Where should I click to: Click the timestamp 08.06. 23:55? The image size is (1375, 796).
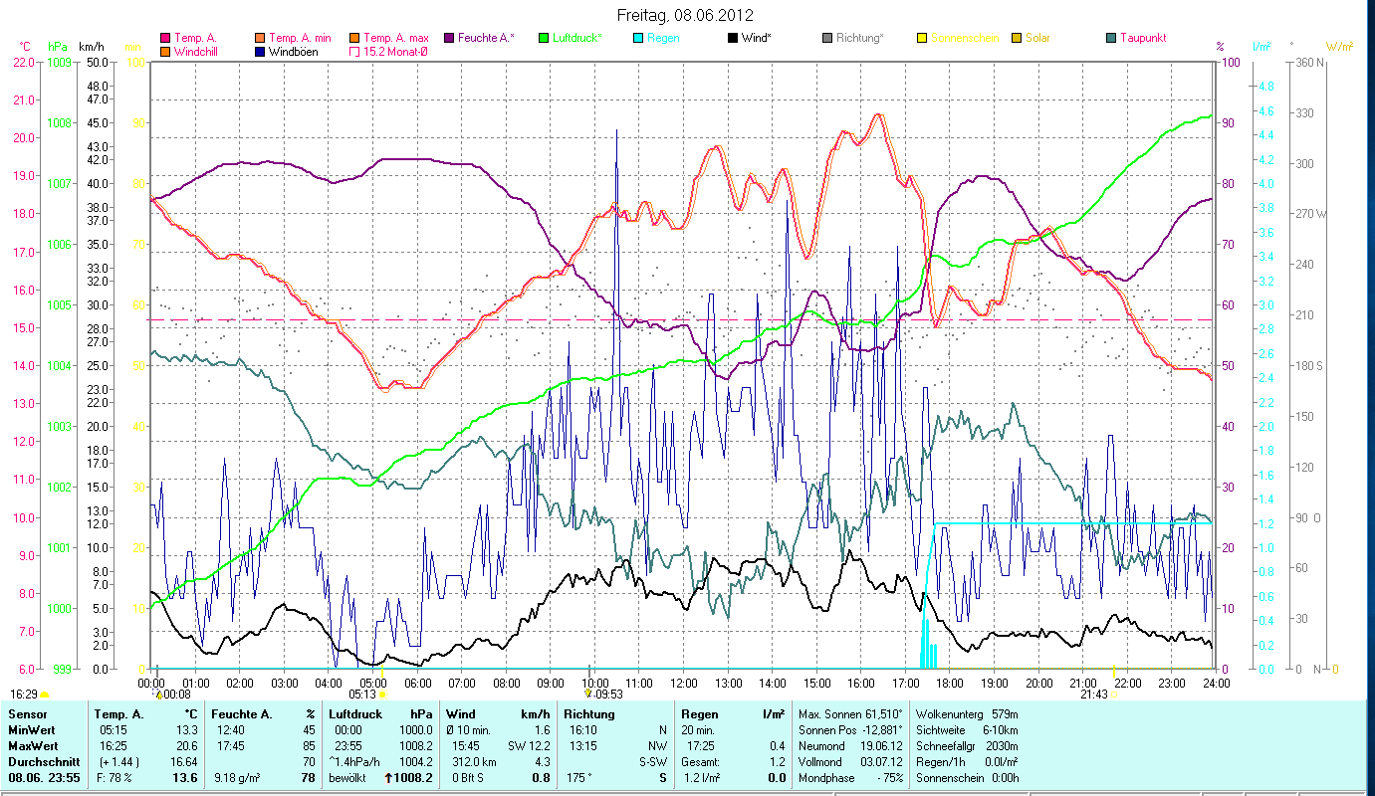tap(42, 778)
